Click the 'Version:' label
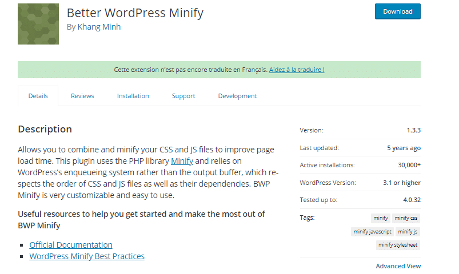Image resolution: width=459 pixels, height=274 pixels. [x=312, y=130]
